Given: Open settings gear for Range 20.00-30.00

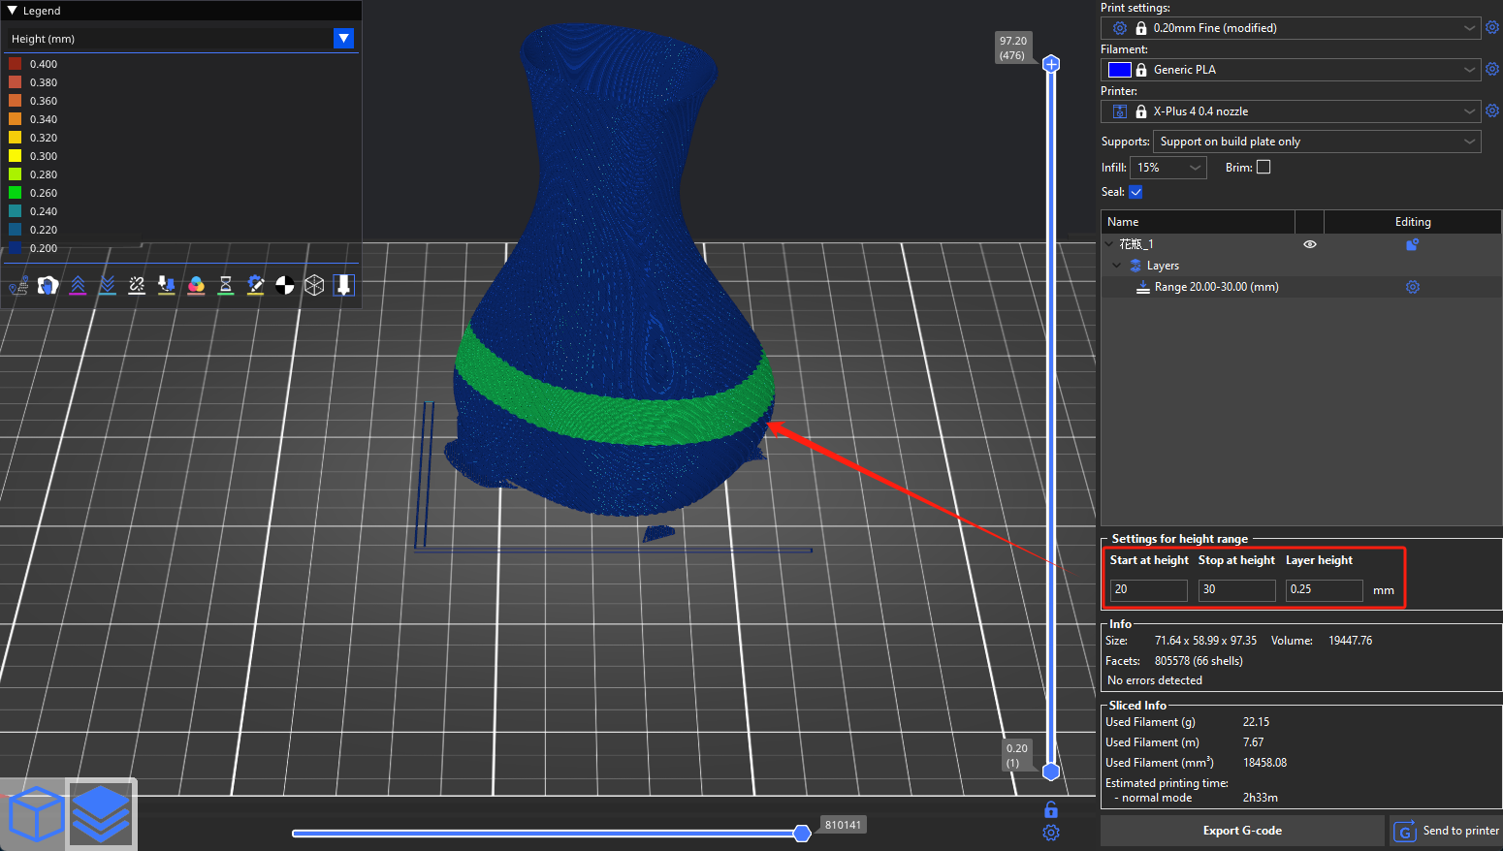Looking at the screenshot, I should coord(1413,287).
